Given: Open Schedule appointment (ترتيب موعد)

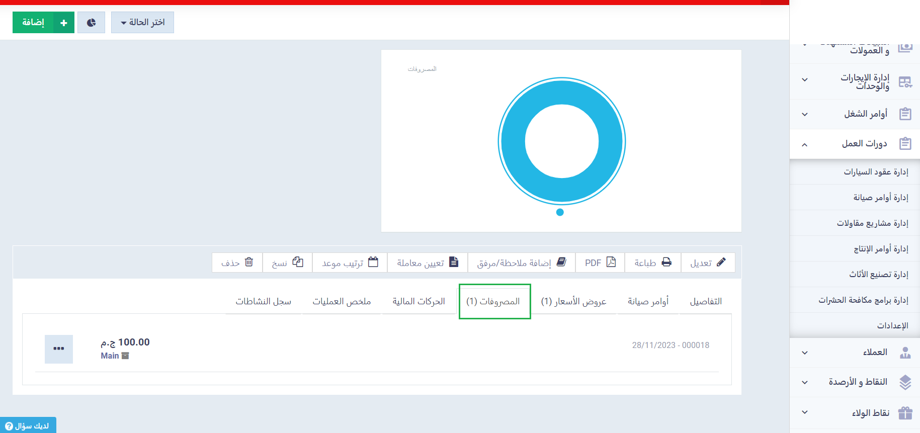Looking at the screenshot, I should (x=350, y=263).
